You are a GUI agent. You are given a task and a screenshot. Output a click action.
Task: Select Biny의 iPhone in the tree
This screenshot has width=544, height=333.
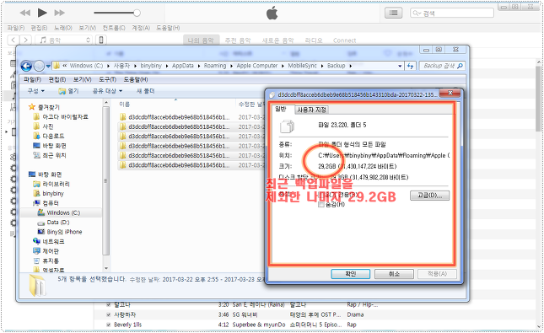pos(60,232)
